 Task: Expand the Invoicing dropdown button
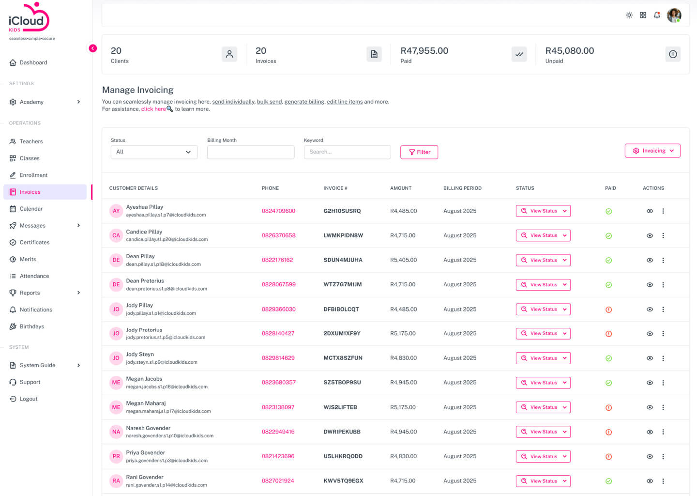[652, 151]
